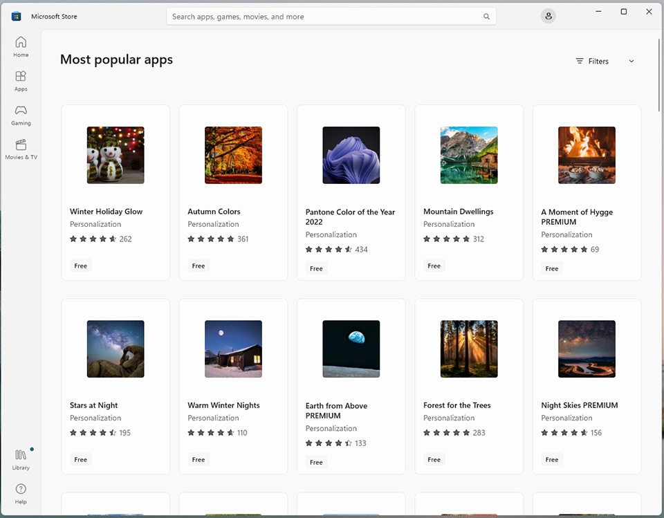Click Free badge on Warm Winter Nights

tap(199, 459)
